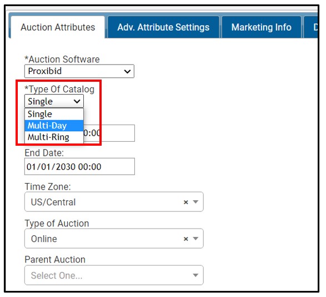The image size is (326, 297).
Task: Click the US/Central time zone field
Action: click(x=114, y=202)
